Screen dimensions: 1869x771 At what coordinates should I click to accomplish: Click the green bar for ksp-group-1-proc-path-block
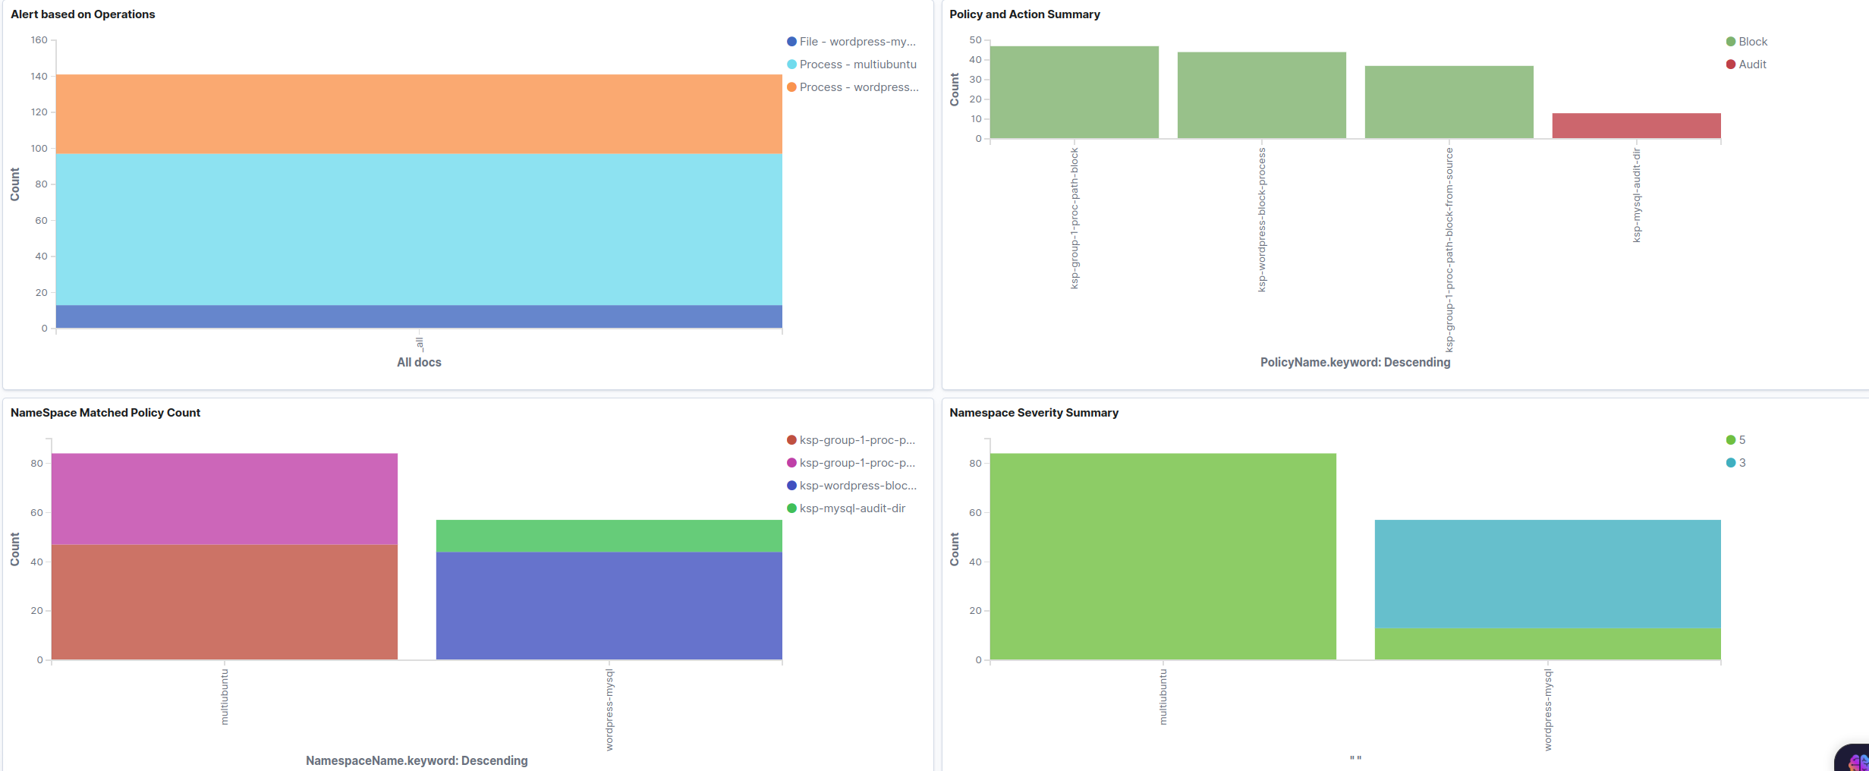point(1075,93)
